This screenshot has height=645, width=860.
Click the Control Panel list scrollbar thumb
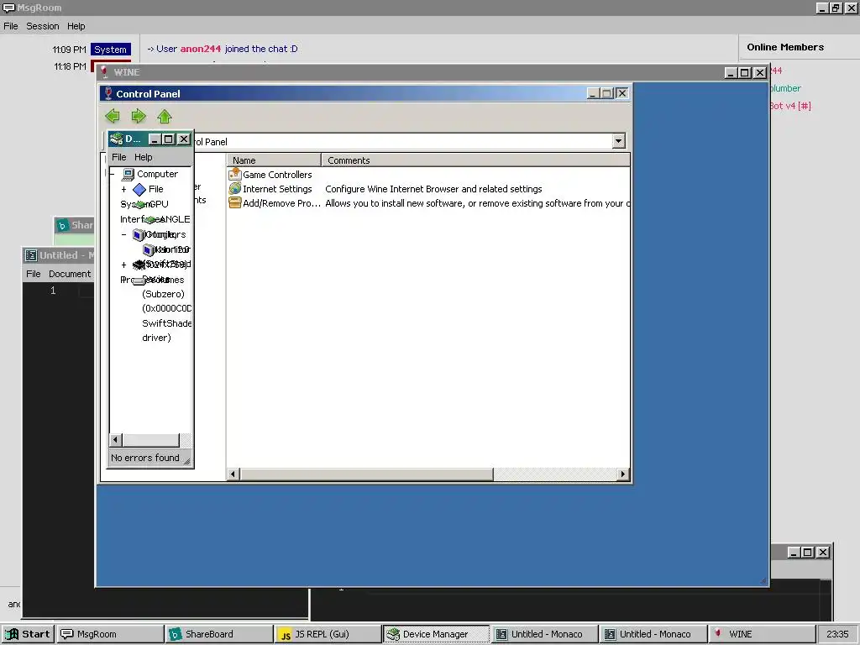pos(366,474)
